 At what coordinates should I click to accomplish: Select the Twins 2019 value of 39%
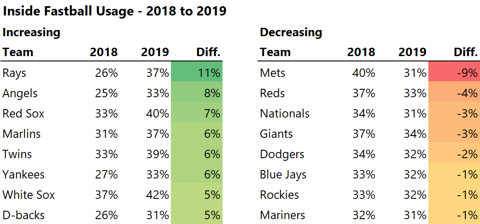click(158, 154)
